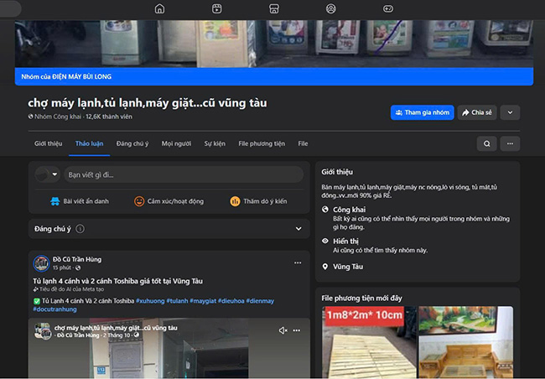Open the video's three-dot options
The height and width of the screenshot is (379, 545).
click(x=297, y=330)
